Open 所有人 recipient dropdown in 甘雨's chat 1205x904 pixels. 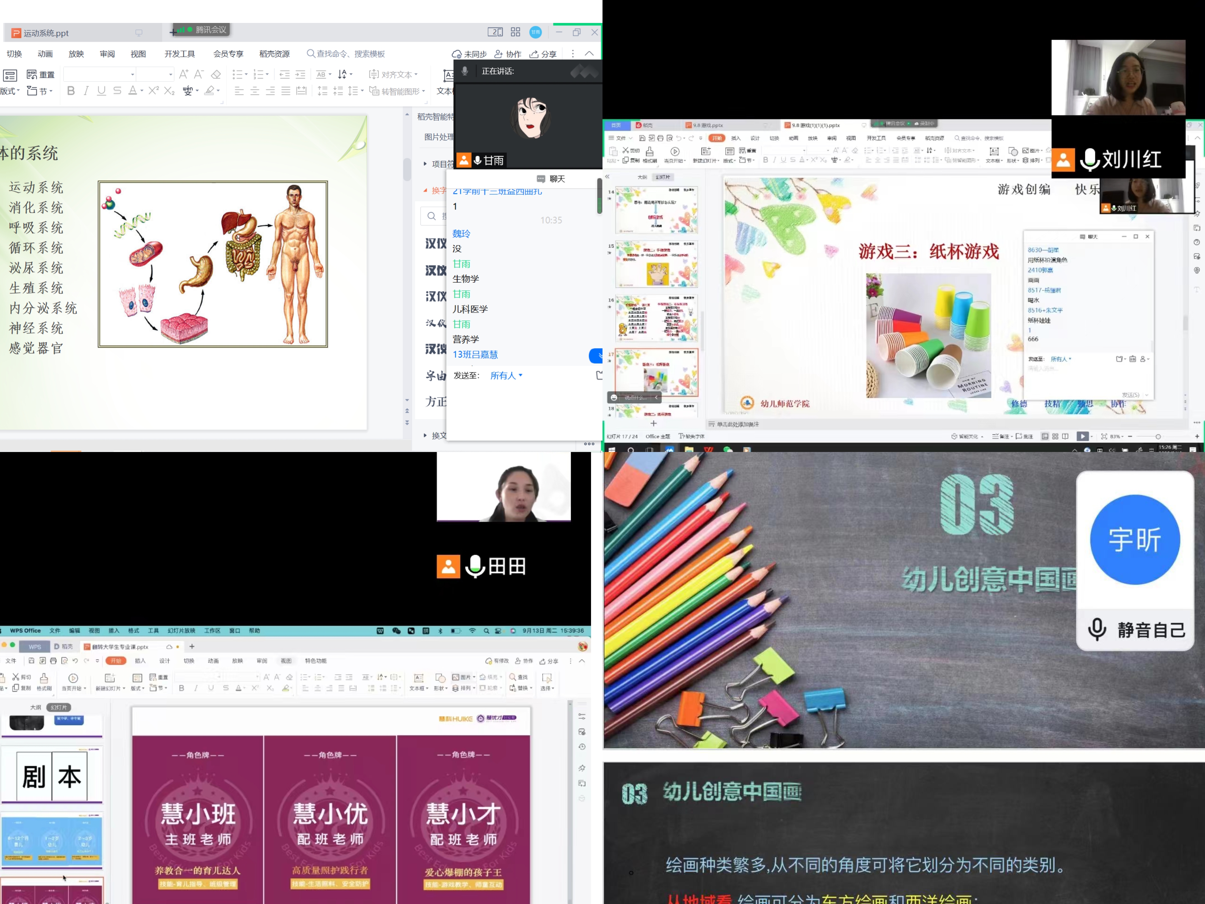coord(507,375)
